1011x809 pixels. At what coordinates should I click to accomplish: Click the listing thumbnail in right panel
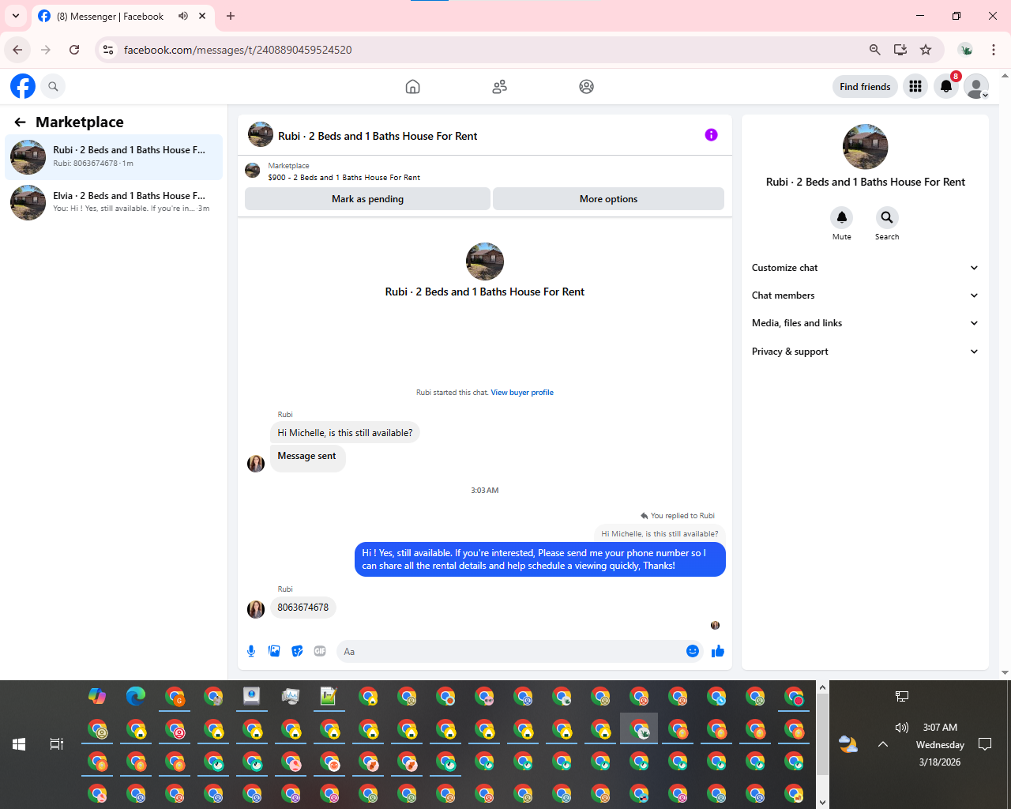[866, 147]
